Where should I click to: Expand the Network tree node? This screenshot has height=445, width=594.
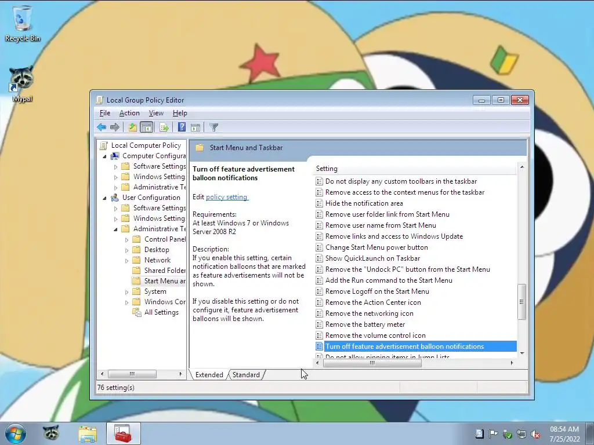pyautogui.click(x=126, y=260)
